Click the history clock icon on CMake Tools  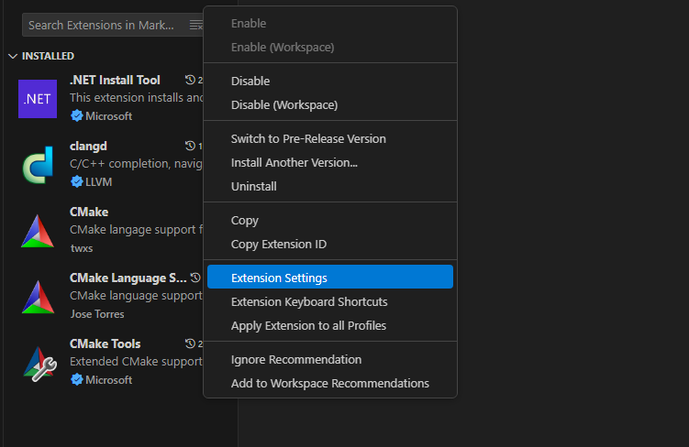pos(190,343)
